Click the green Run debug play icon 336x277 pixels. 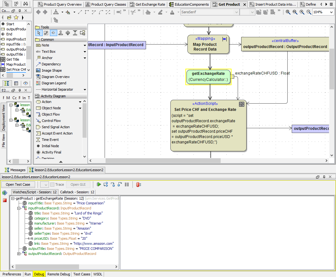(99, 184)
